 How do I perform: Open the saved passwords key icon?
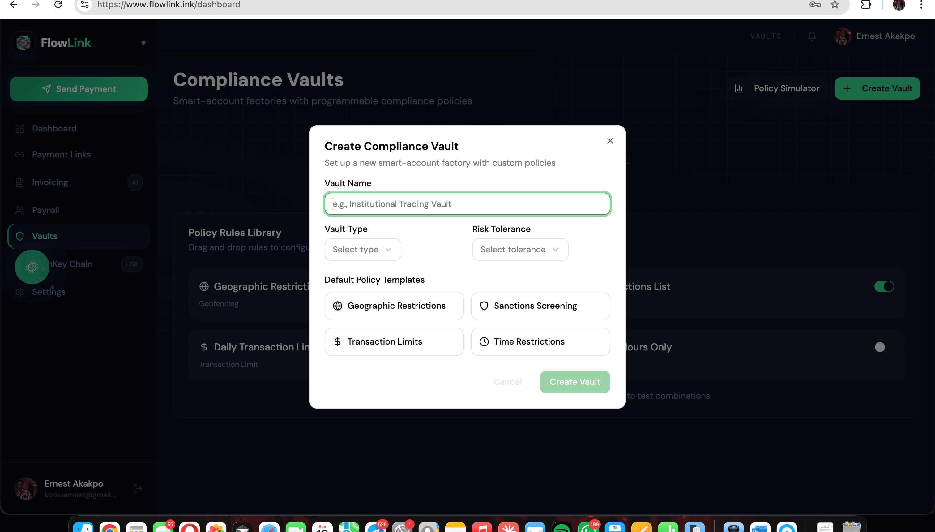coord(815,5)
